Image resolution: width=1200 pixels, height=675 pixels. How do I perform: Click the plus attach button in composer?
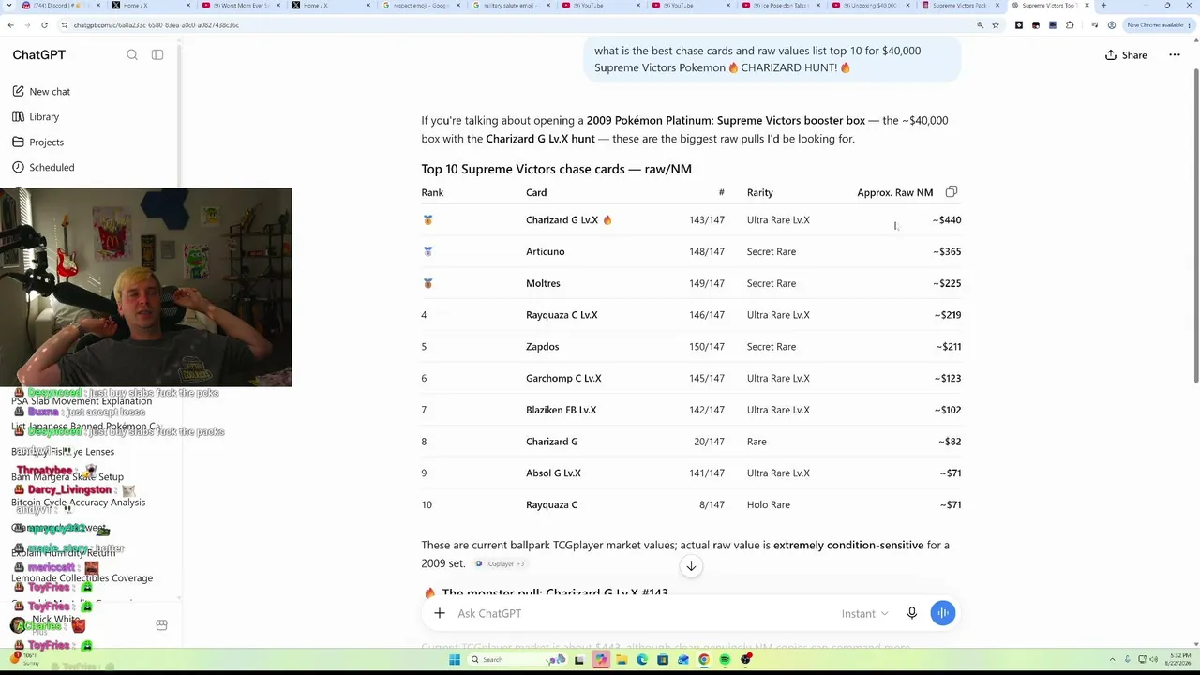[x=439, y=613]
